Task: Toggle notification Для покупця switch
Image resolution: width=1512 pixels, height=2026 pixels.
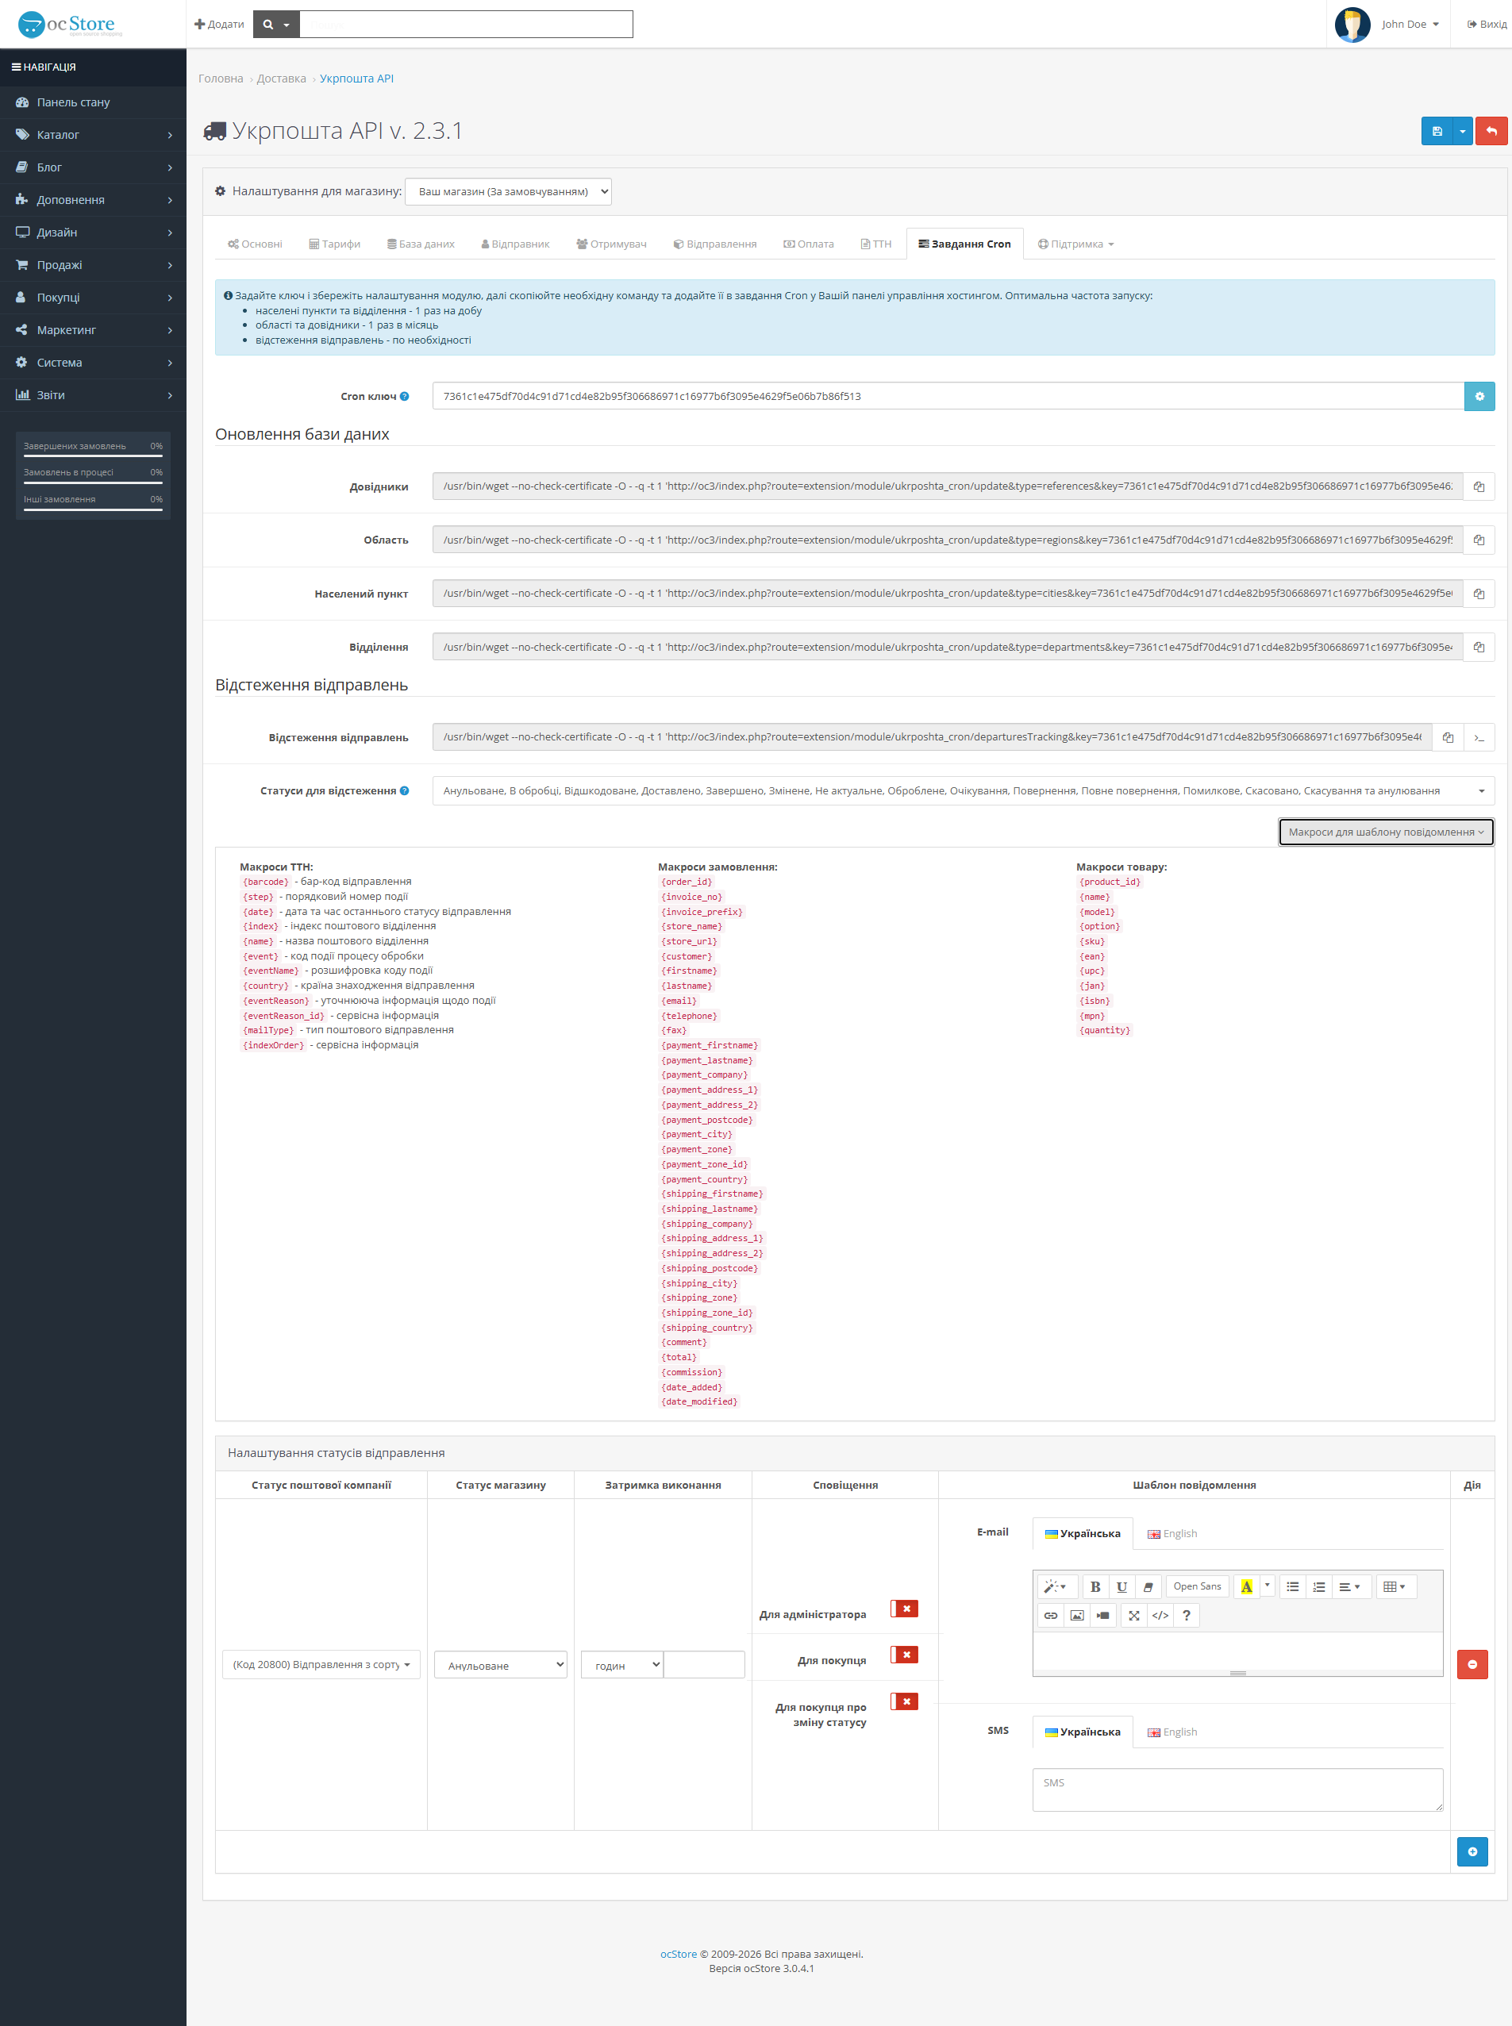Action: tap(904, 1655)
